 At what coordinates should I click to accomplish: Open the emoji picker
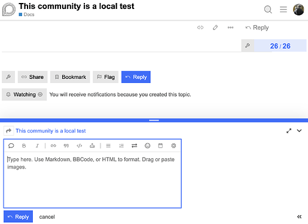click(x=147, y=146)
